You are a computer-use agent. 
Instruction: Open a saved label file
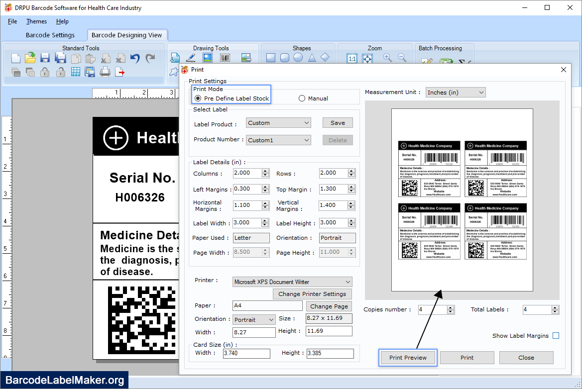coord(30,58)
